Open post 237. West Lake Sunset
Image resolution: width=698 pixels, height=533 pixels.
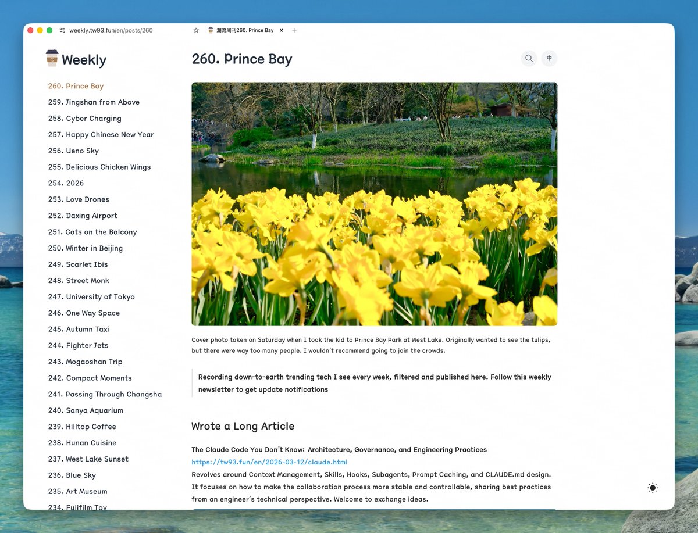[x=88, y=459]
